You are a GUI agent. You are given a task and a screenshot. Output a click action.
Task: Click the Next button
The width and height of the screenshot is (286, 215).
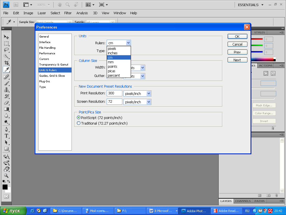pyautogui.click(x=237, y=60)
